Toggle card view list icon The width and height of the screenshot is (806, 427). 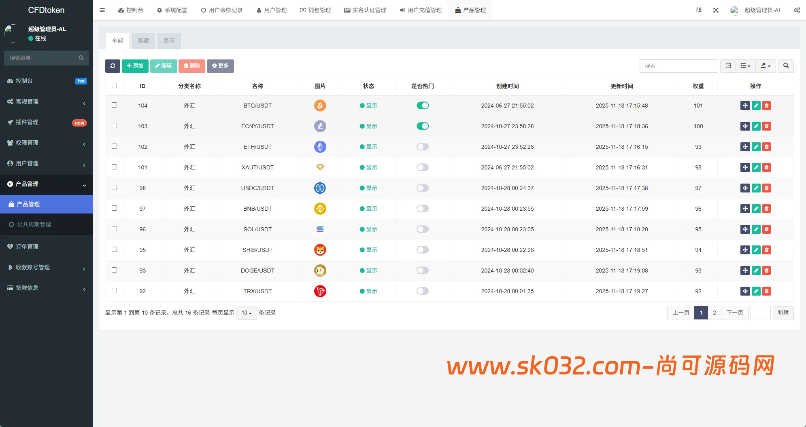click(x=728, y=66)
